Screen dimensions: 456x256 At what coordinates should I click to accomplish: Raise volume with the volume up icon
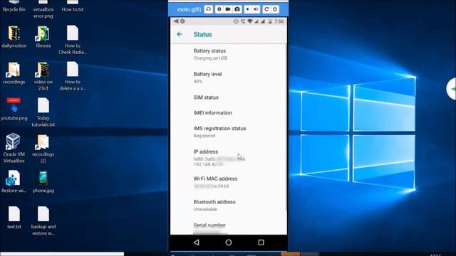pyautogui.click(x=256, y=9)
